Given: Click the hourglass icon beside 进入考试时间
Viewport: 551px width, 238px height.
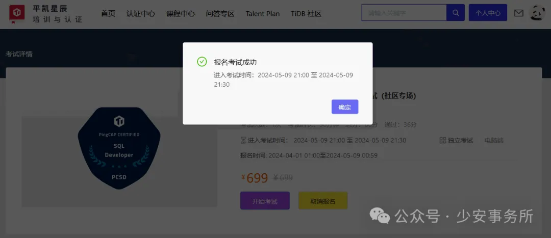Looking at the screenshot, I should click(x=243, y=141).
